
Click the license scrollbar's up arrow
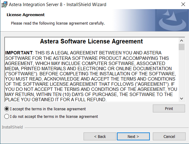point(181,40)
